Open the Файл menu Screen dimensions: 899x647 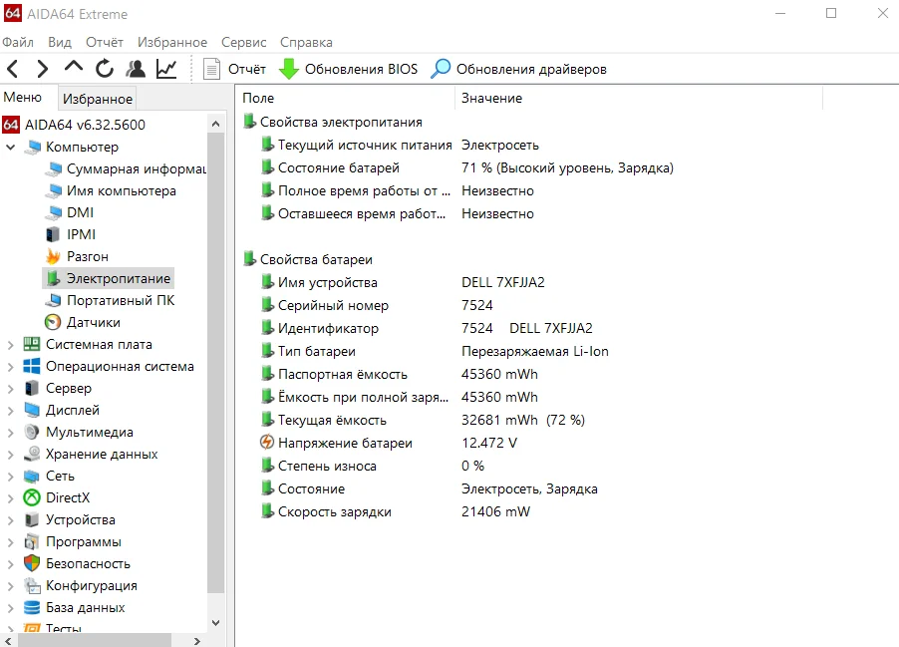pos(18,42)
